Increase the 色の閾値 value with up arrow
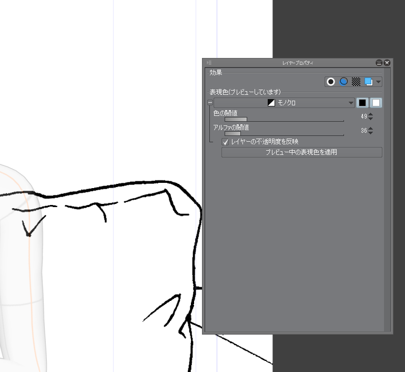Viewport: 405px width, 372px height. pyautogui.click(x=371, y=114)
